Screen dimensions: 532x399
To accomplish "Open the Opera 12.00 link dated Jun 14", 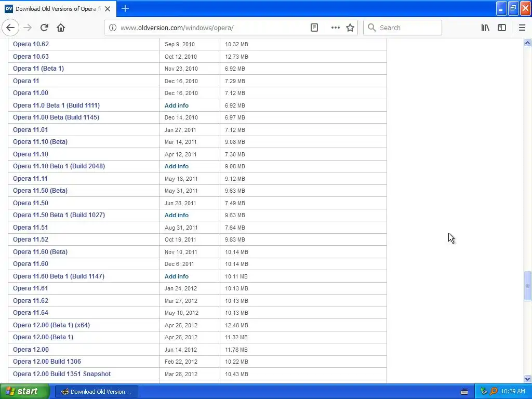I will 31,350.
